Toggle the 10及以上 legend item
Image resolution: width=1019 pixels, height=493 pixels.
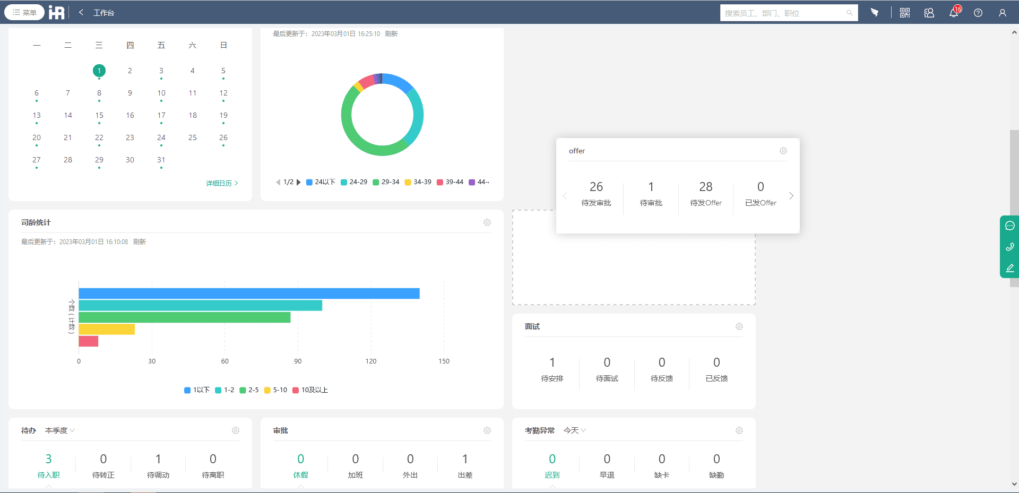tap(310, 390)
